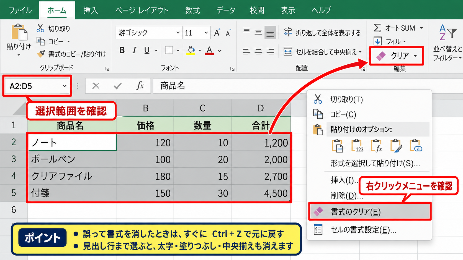Click the large paste (貼り付け) clipboard icon
Image resolution: width=463 pixels, height=260 pixels.
19,32
